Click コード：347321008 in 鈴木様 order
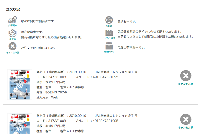The image size is (201, 137). [51, 121]
